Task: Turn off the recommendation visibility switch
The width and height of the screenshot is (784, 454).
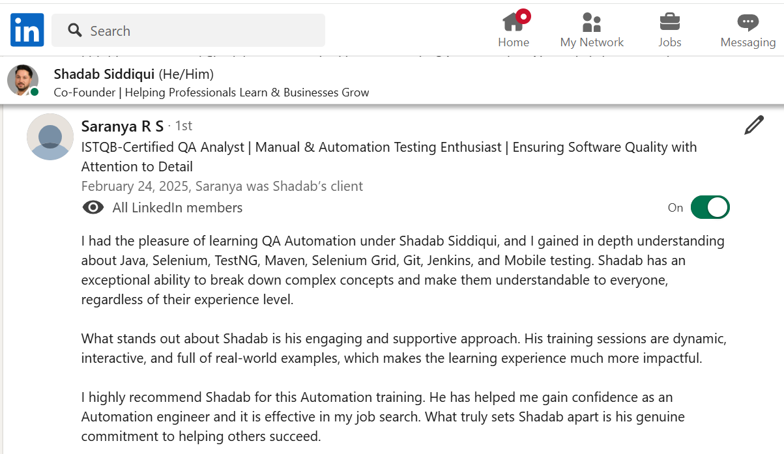Action: point(710,207)
